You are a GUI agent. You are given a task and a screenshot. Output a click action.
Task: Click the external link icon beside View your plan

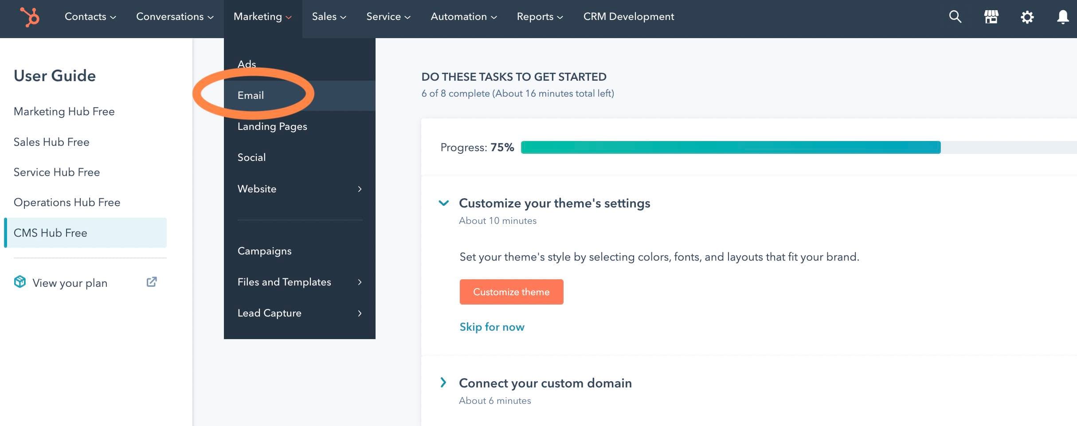[152, 282]
